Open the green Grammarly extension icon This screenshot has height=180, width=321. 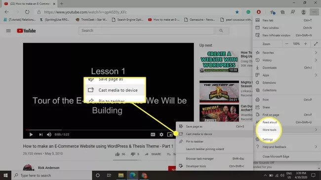tap(248, 12)
